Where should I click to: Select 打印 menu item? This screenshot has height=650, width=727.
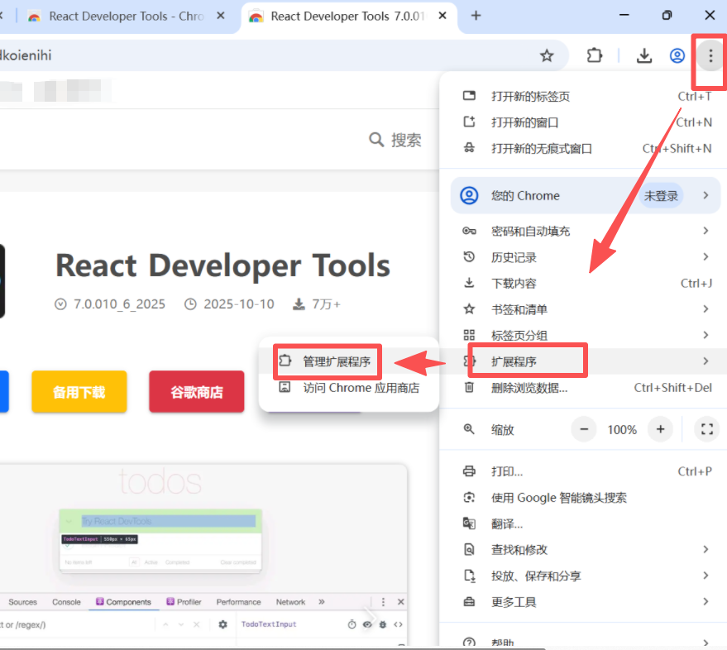[x=584, y=471]
